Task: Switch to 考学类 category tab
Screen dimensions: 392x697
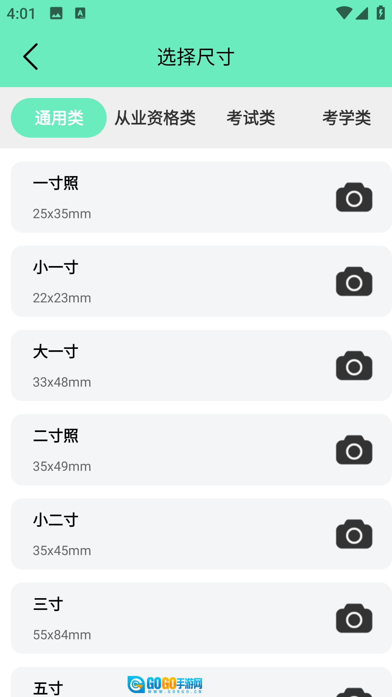Action: 347,118
